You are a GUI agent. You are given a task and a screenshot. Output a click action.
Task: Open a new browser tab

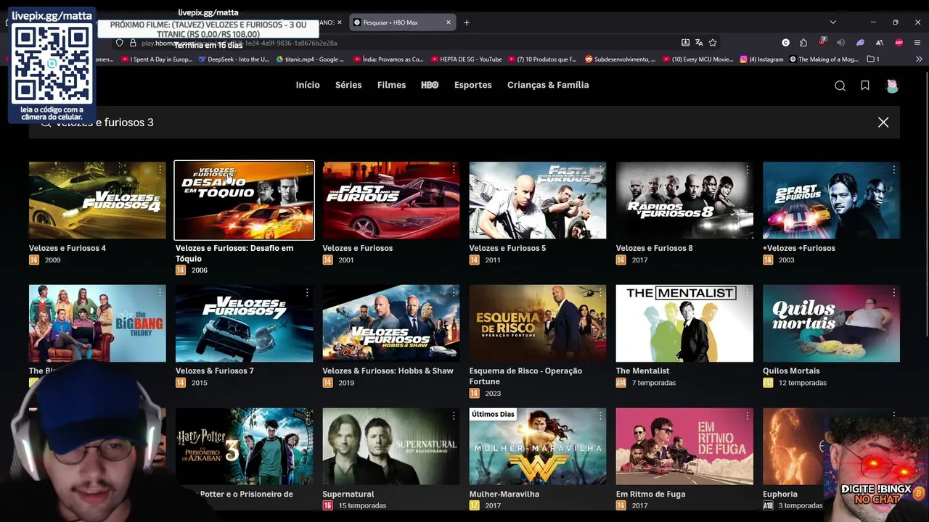coord(467,22)
